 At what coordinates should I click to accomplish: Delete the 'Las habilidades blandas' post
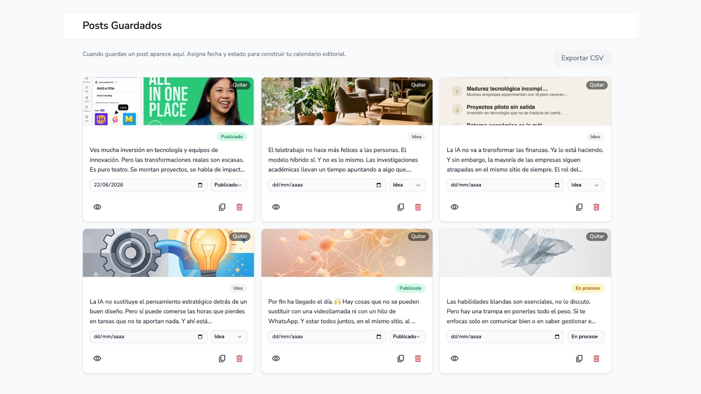(596, 358)
